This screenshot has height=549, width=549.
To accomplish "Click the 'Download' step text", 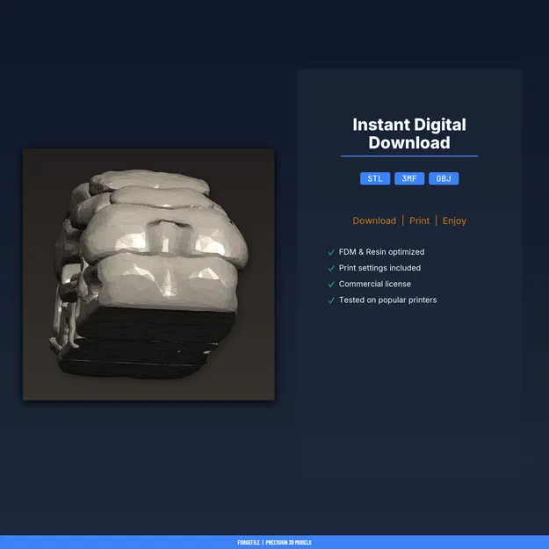I will click(374, 221).
